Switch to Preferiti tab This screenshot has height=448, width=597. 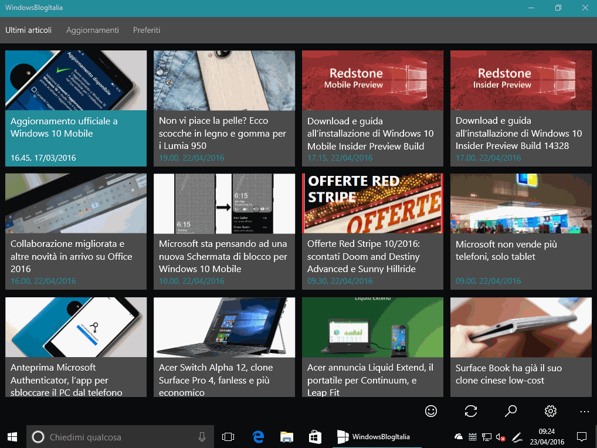147,30
